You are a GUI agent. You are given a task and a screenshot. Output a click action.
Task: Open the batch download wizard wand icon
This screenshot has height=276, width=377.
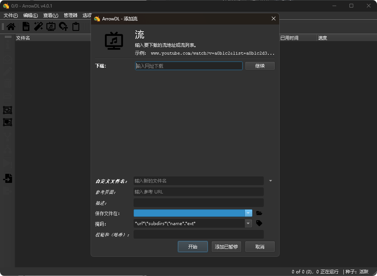pyautogui.click(x=38, y=26)
